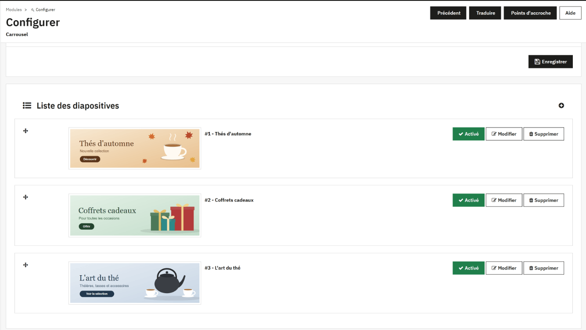Image resolution: width=586 pixels, height=330 pixels.
Task: Navigate to Modules in the breadcrumb
Action: tap(14, 10)
